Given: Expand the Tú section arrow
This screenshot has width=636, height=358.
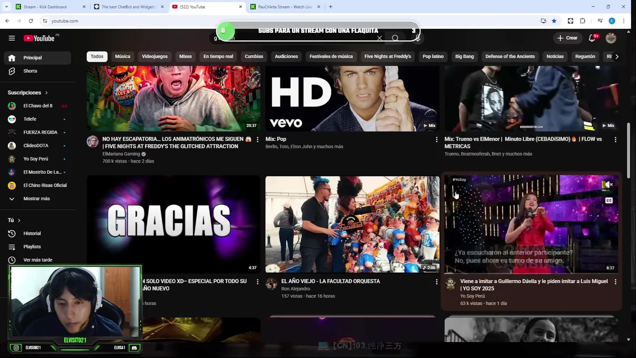Looking at the screenshot, I should coord(19,220).
